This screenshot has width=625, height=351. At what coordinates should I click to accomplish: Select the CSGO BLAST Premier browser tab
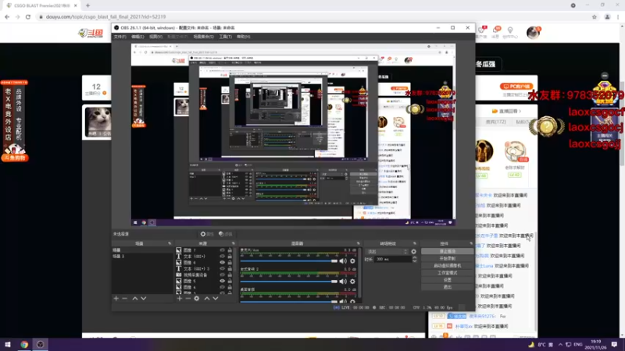41,5
